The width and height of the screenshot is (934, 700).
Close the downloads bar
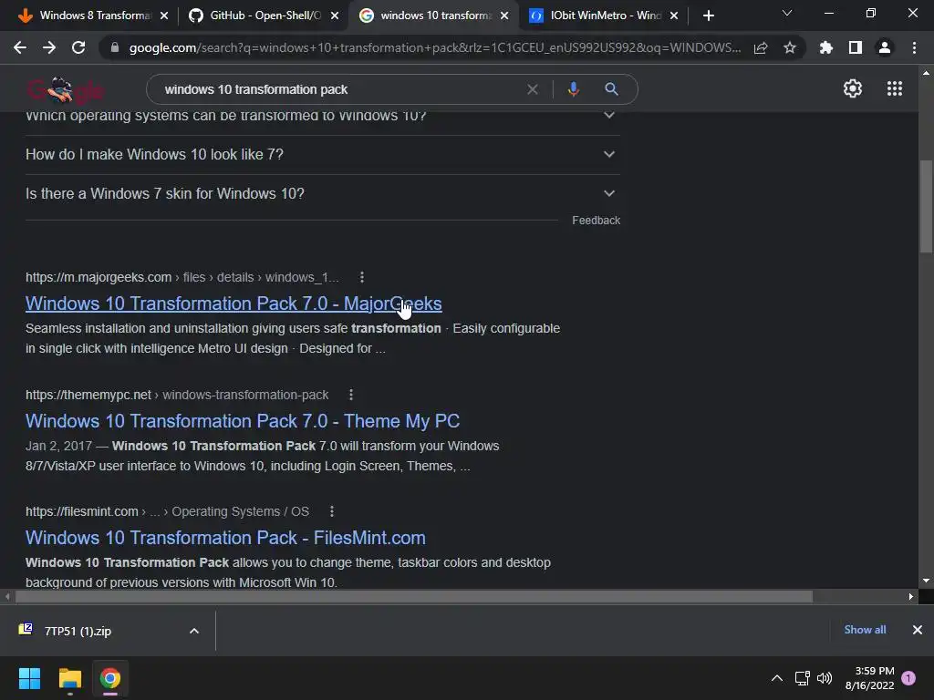(918, 630)
